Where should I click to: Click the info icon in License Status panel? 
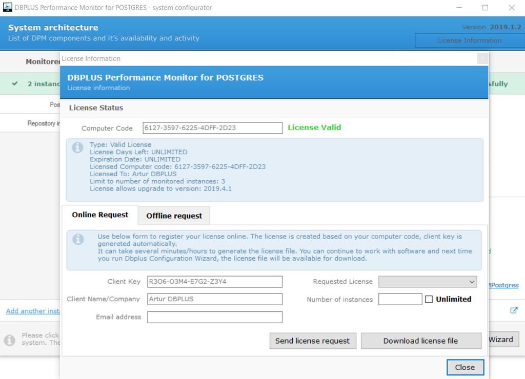pyautogui.click(x=78, y=148)
